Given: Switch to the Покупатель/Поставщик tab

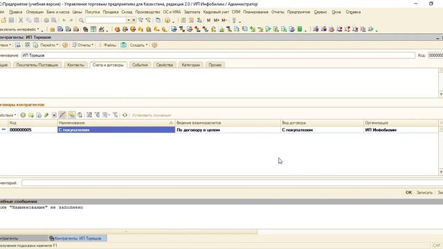Looking at the screenshot, I should pos(37,65).
